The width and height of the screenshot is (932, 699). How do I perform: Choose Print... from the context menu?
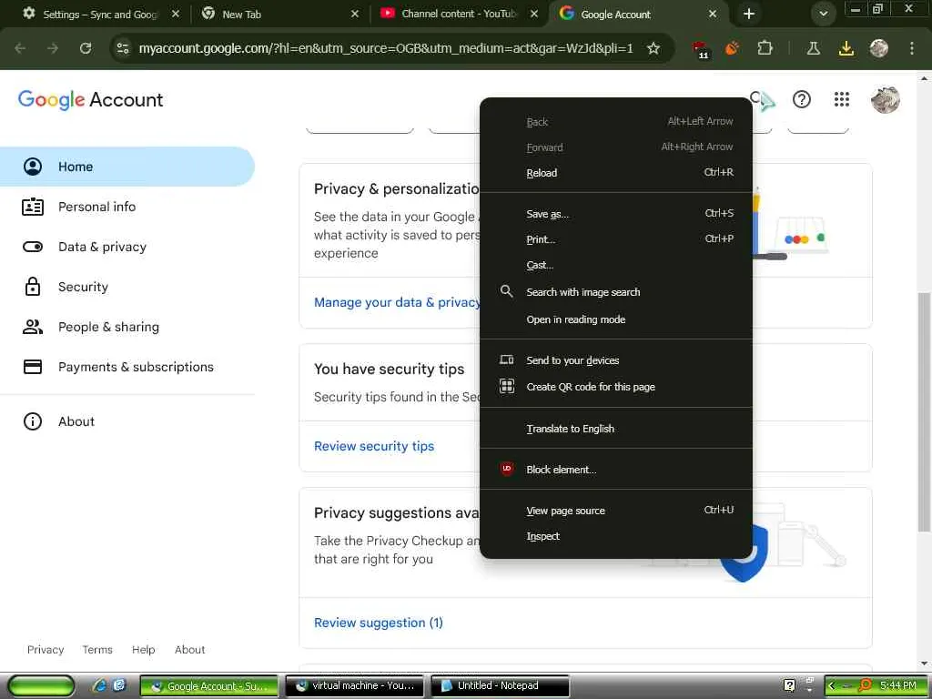[x=616, y=239]
